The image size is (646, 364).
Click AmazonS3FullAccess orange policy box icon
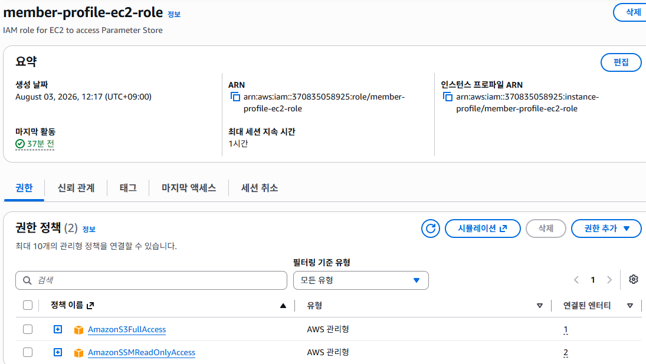point(78,330)
